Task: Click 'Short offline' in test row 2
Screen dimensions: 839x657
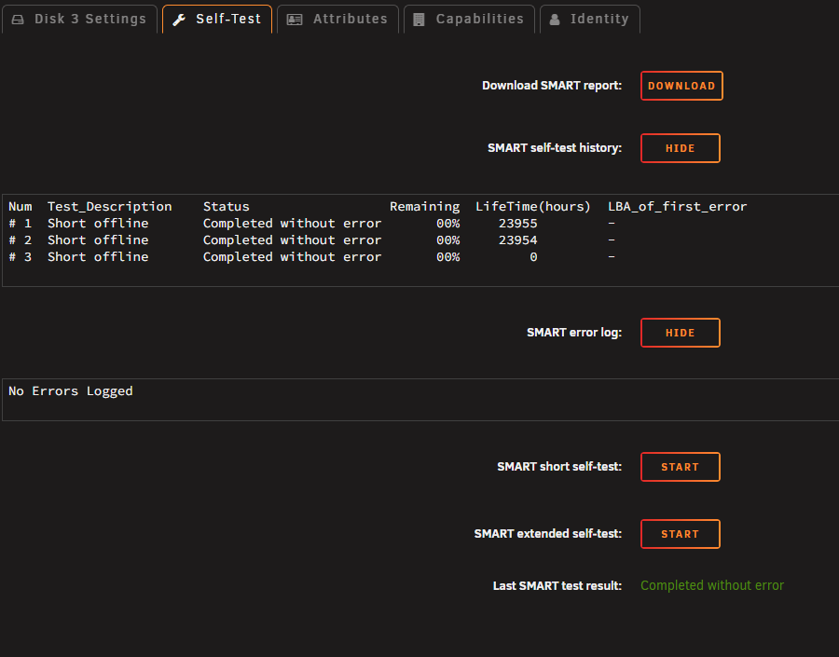Action: (x=98, y=240)
